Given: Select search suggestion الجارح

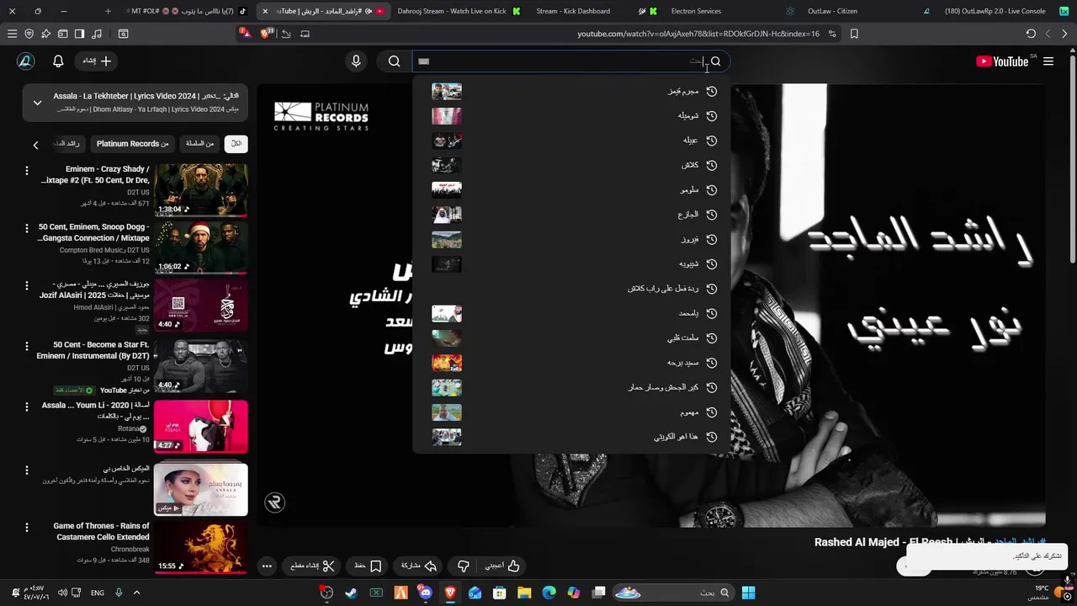Looking at the screenshot, I should [x=572, y=215].
